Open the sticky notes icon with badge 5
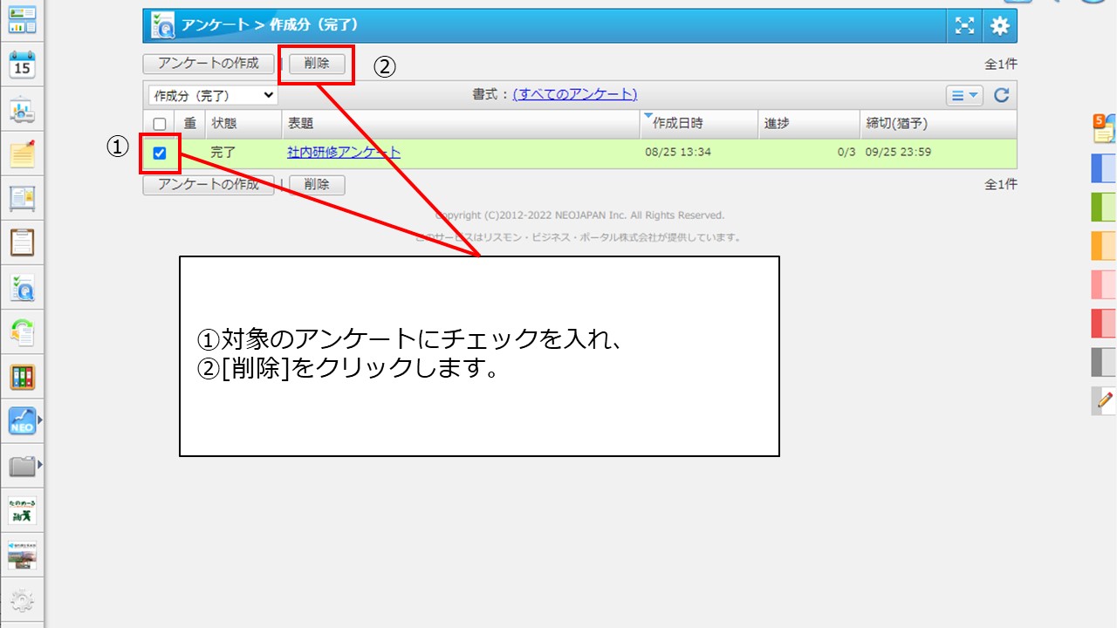The width and height of the screenshot is (1117, 628). click(x=1104, y=128)
